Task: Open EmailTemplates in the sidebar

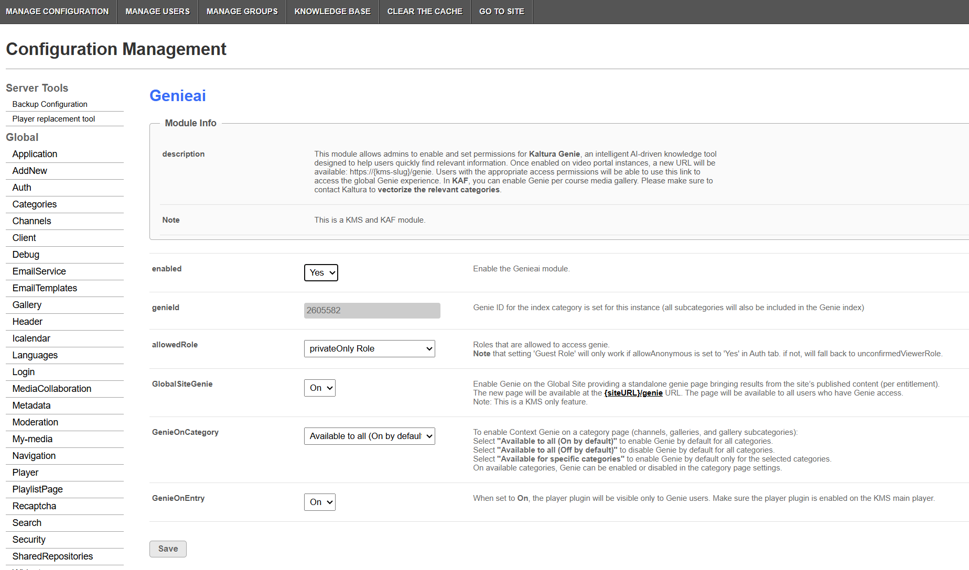Action: 45,288
